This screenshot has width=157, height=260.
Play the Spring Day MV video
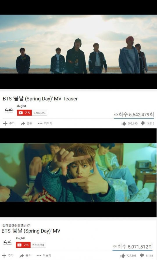78,173
